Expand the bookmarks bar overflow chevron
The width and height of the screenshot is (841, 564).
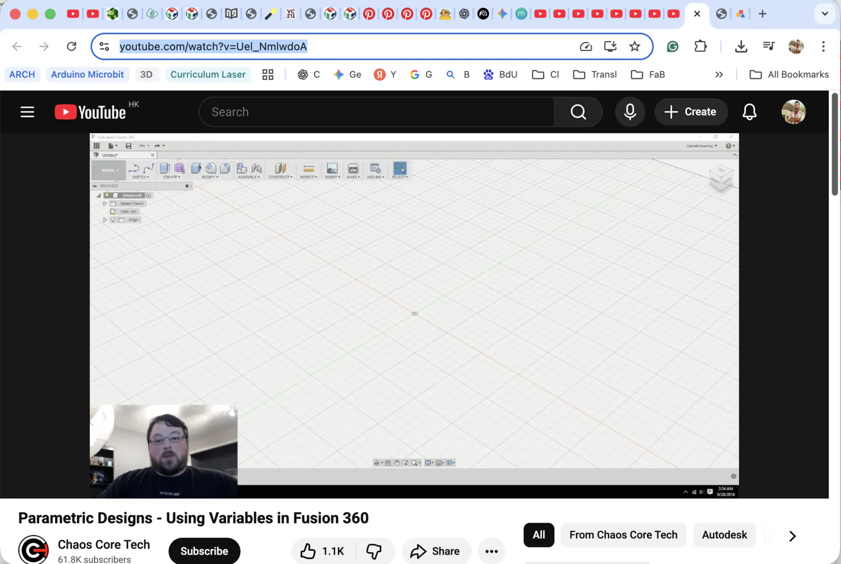point(719,74)
